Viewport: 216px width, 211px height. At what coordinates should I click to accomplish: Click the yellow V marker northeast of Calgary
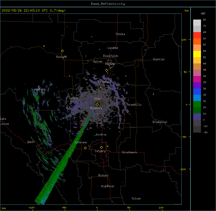[107, 146]
